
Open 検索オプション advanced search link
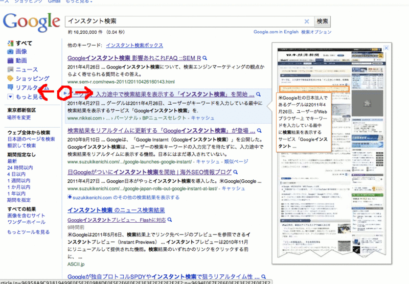point(316,32)
